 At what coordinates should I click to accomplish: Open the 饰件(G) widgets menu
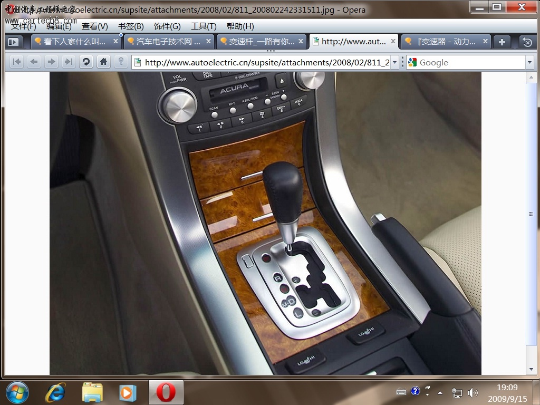click(x=167, y=26)
